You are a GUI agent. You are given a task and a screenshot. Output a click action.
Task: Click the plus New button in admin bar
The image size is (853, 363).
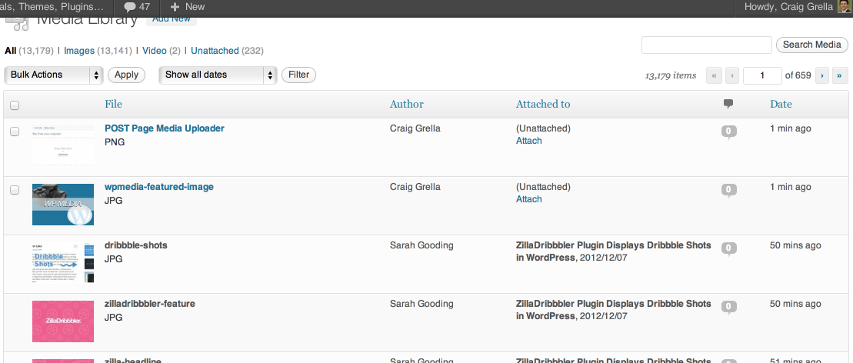point(188,7)
